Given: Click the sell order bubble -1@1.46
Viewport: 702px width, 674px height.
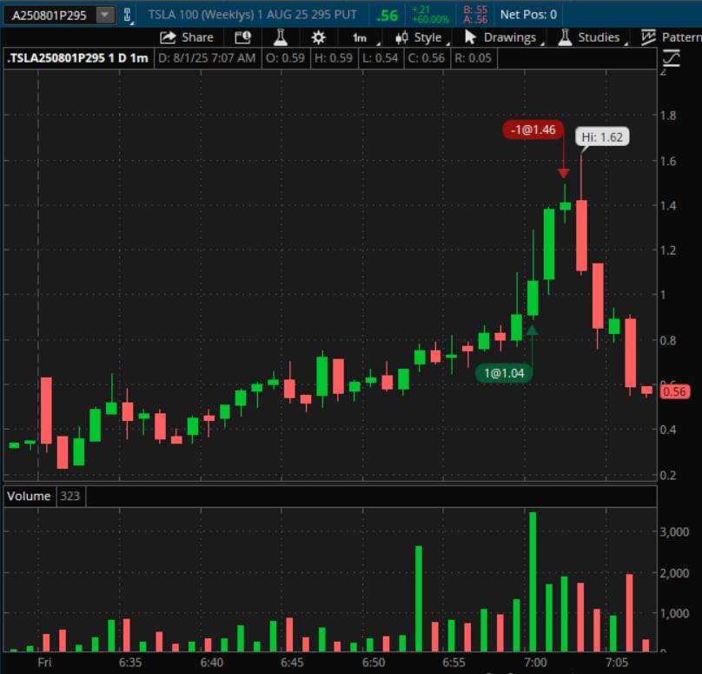Looking at the screenshot, I should [x=533, y=130].
